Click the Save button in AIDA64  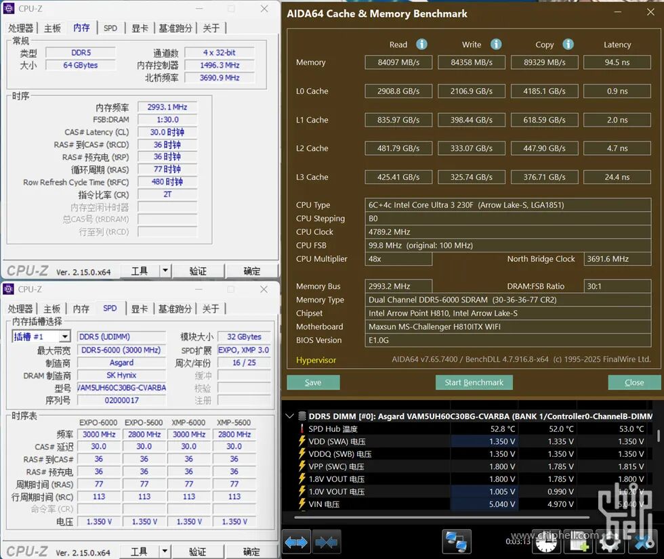pyautogui.click(x=313, y=382)
